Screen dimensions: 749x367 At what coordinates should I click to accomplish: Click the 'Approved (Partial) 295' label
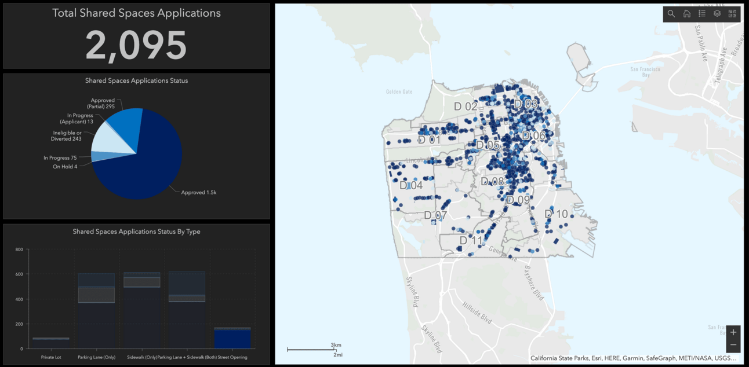tap(101, 104)
